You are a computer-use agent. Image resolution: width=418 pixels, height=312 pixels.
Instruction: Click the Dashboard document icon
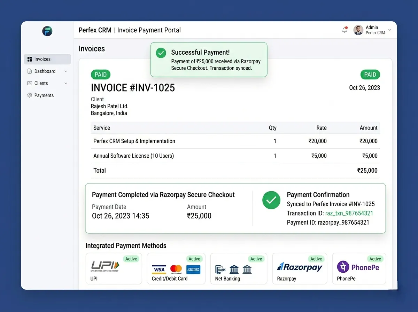point(30,71)
